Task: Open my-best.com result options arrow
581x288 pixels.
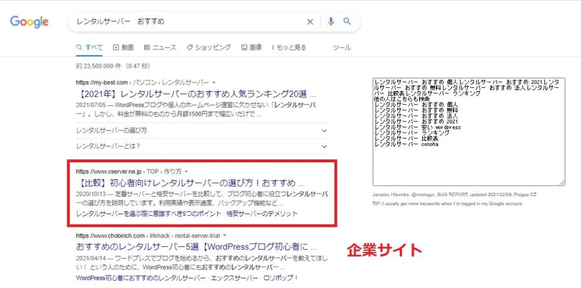Action: [214, 83]
